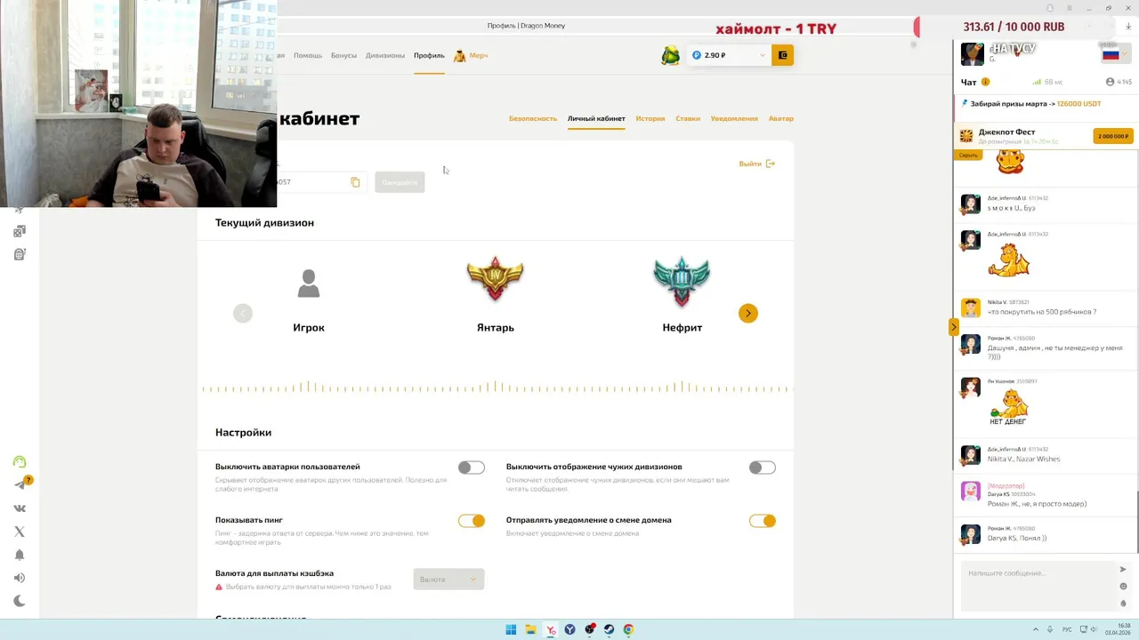The width and height of the screenshot is (1139, 640).
Task: Disable Отправлять уведомление о смене домена switch
Action: click(x=763, y=521)
